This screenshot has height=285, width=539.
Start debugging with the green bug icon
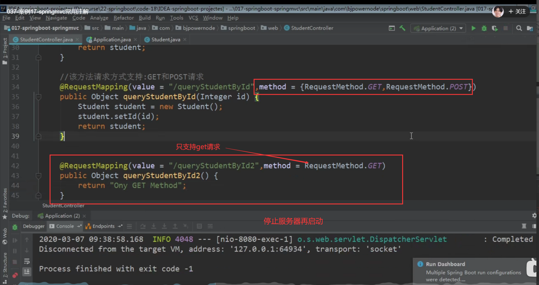pos(484,28)
